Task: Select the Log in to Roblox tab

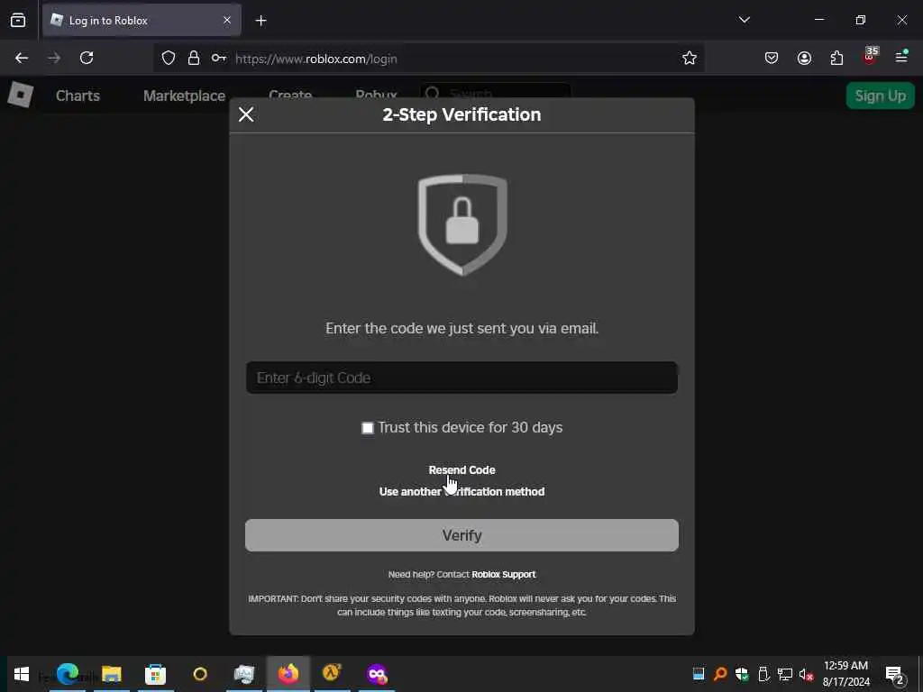Action: (x=142, y=21)
